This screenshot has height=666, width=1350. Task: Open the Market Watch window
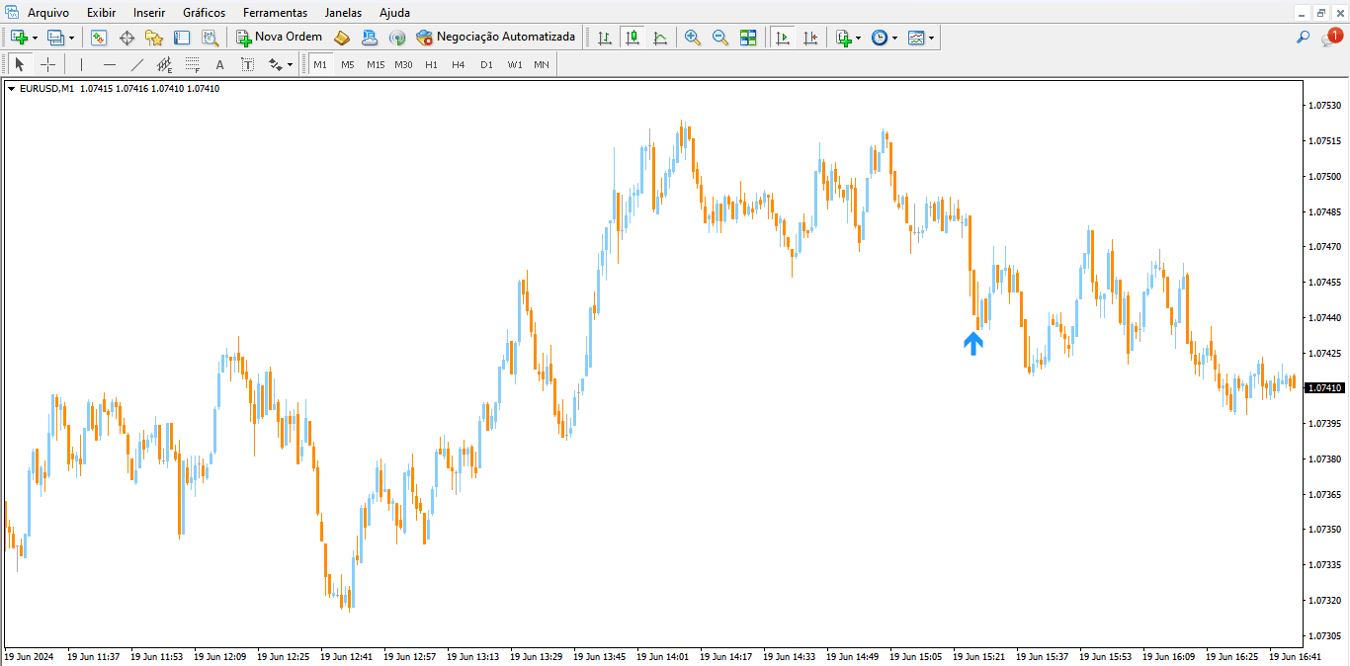[x=99, y=38]
